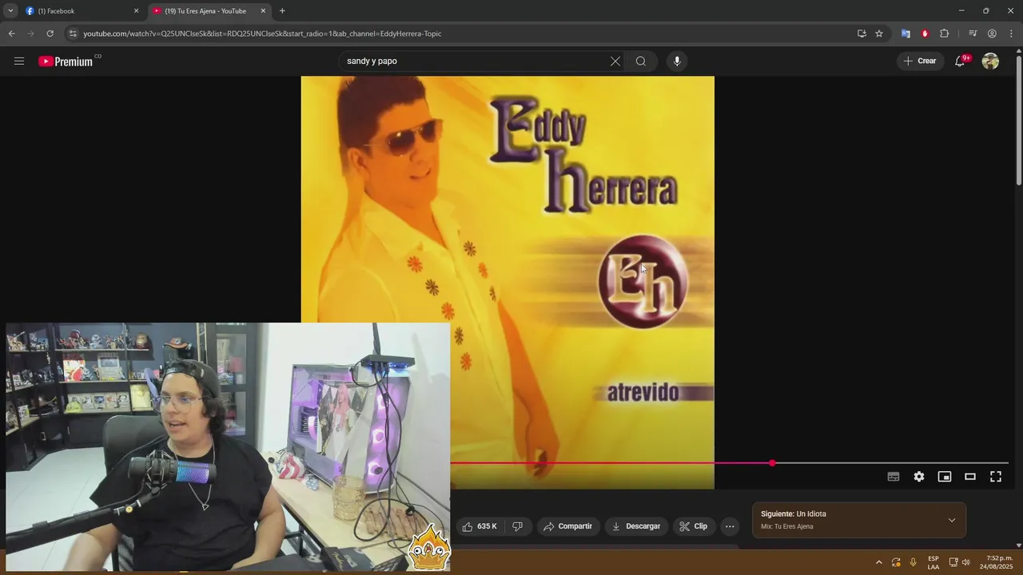Open the sync tray icon with orange dot
Image resolution: width=1023 pixels, height=575 pixels.
point(896,562)
